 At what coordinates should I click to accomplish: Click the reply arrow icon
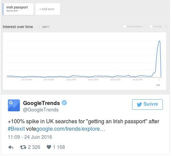coord(11,147)
